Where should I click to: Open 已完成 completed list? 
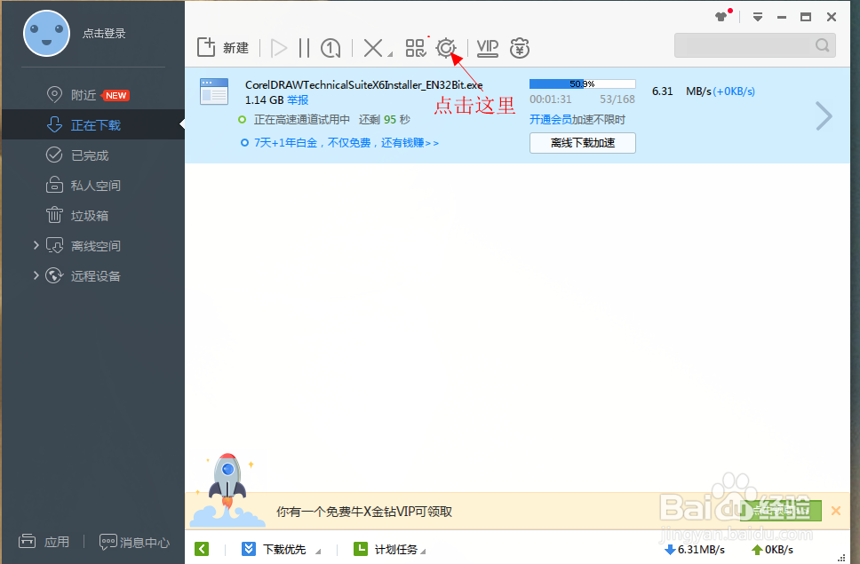click(x=90, y=155)
